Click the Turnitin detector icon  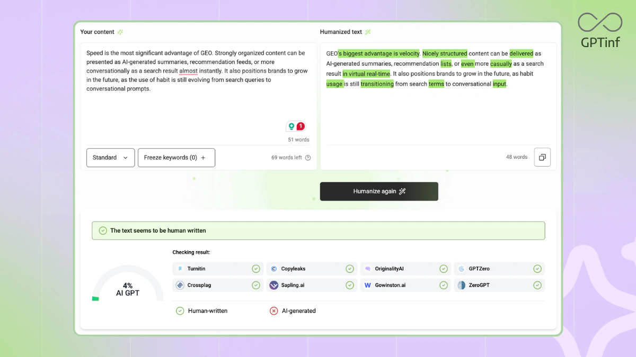pyautogui.click(x=180, y=269)
